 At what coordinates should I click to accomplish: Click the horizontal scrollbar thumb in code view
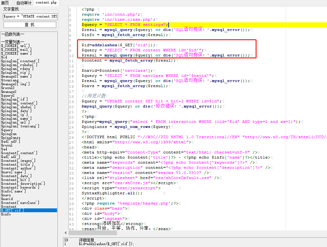[93, 233]
